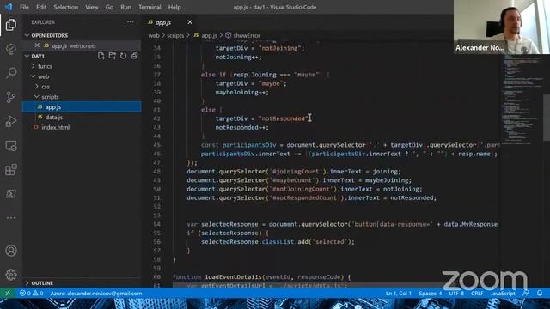Click the New Folder icon in DAY1 header
Image resolution: width=550 pixels, height=309 pixels.
[x=113, y=56]
